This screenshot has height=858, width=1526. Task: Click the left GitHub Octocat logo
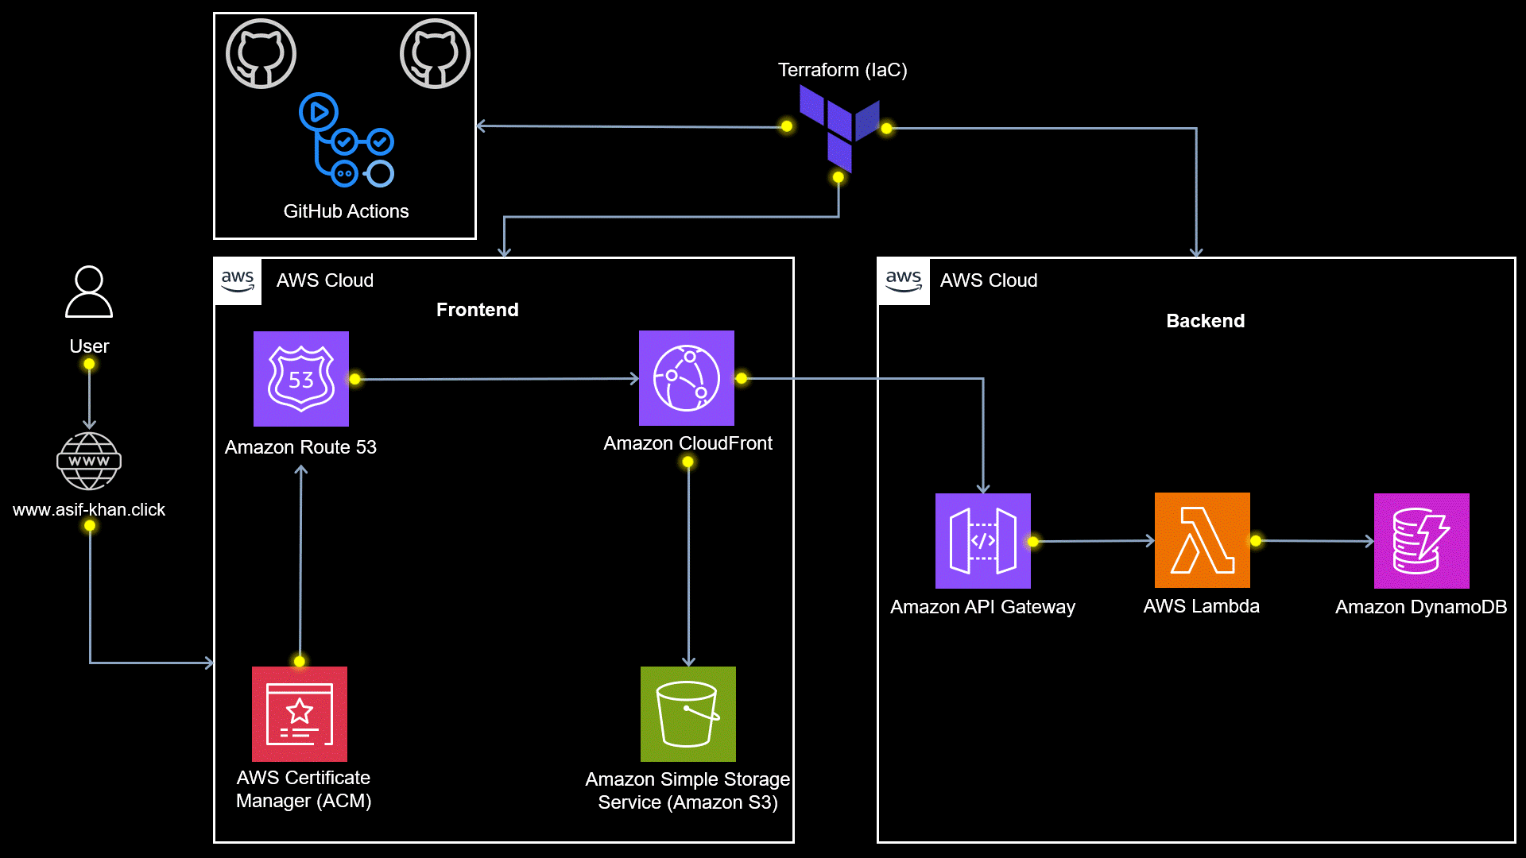[261, 54]
